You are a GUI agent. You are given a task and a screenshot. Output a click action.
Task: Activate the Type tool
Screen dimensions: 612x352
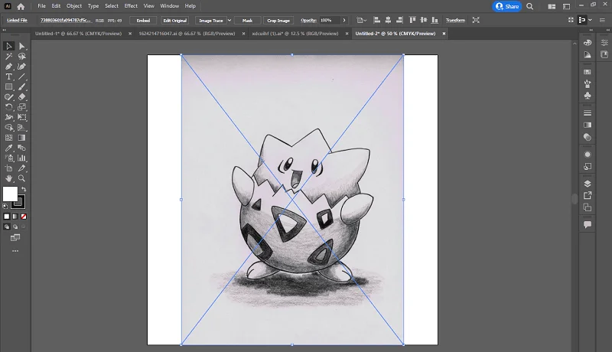[8, 77]
